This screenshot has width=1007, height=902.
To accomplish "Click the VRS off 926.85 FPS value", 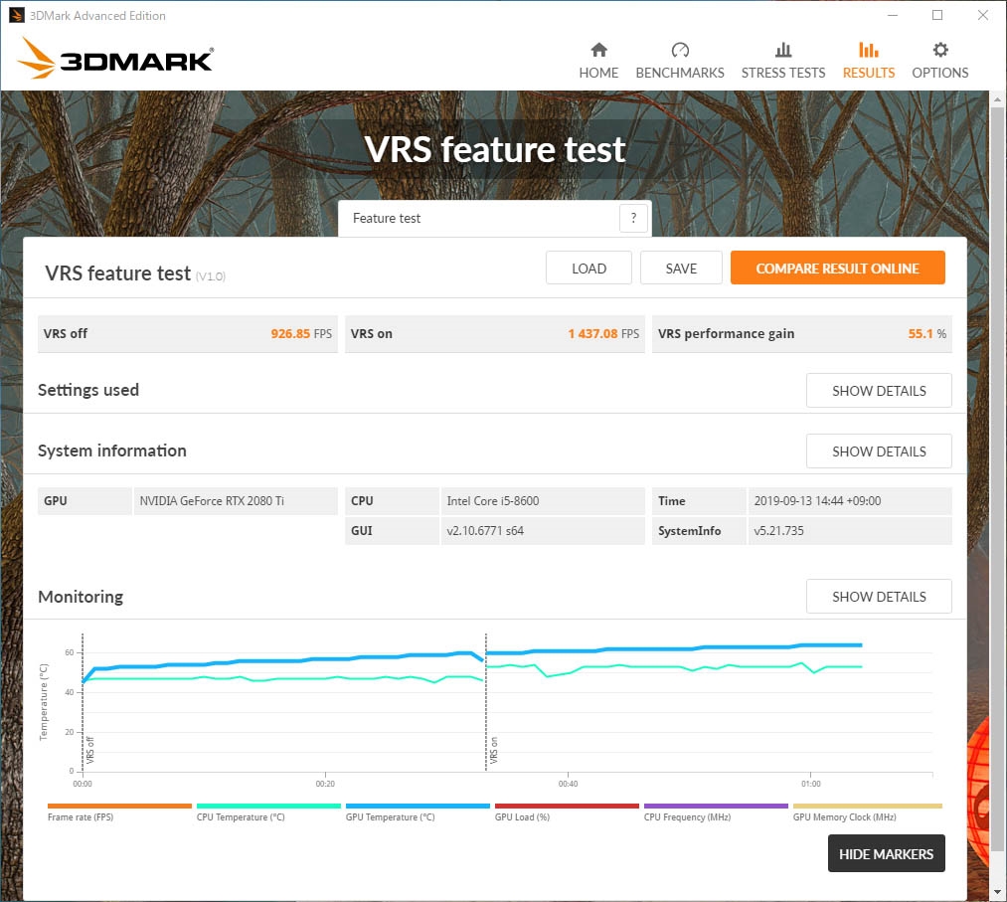I will [x=301, y=333].
